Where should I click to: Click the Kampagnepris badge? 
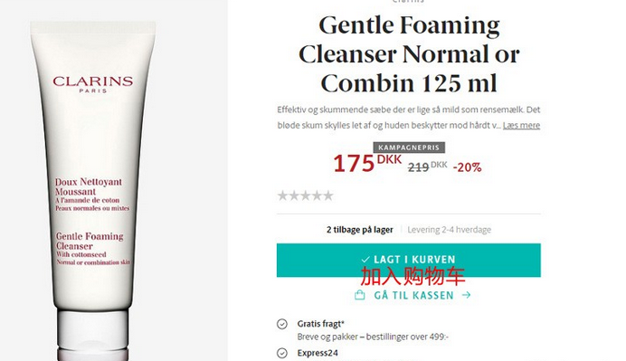tap(409, 147)
